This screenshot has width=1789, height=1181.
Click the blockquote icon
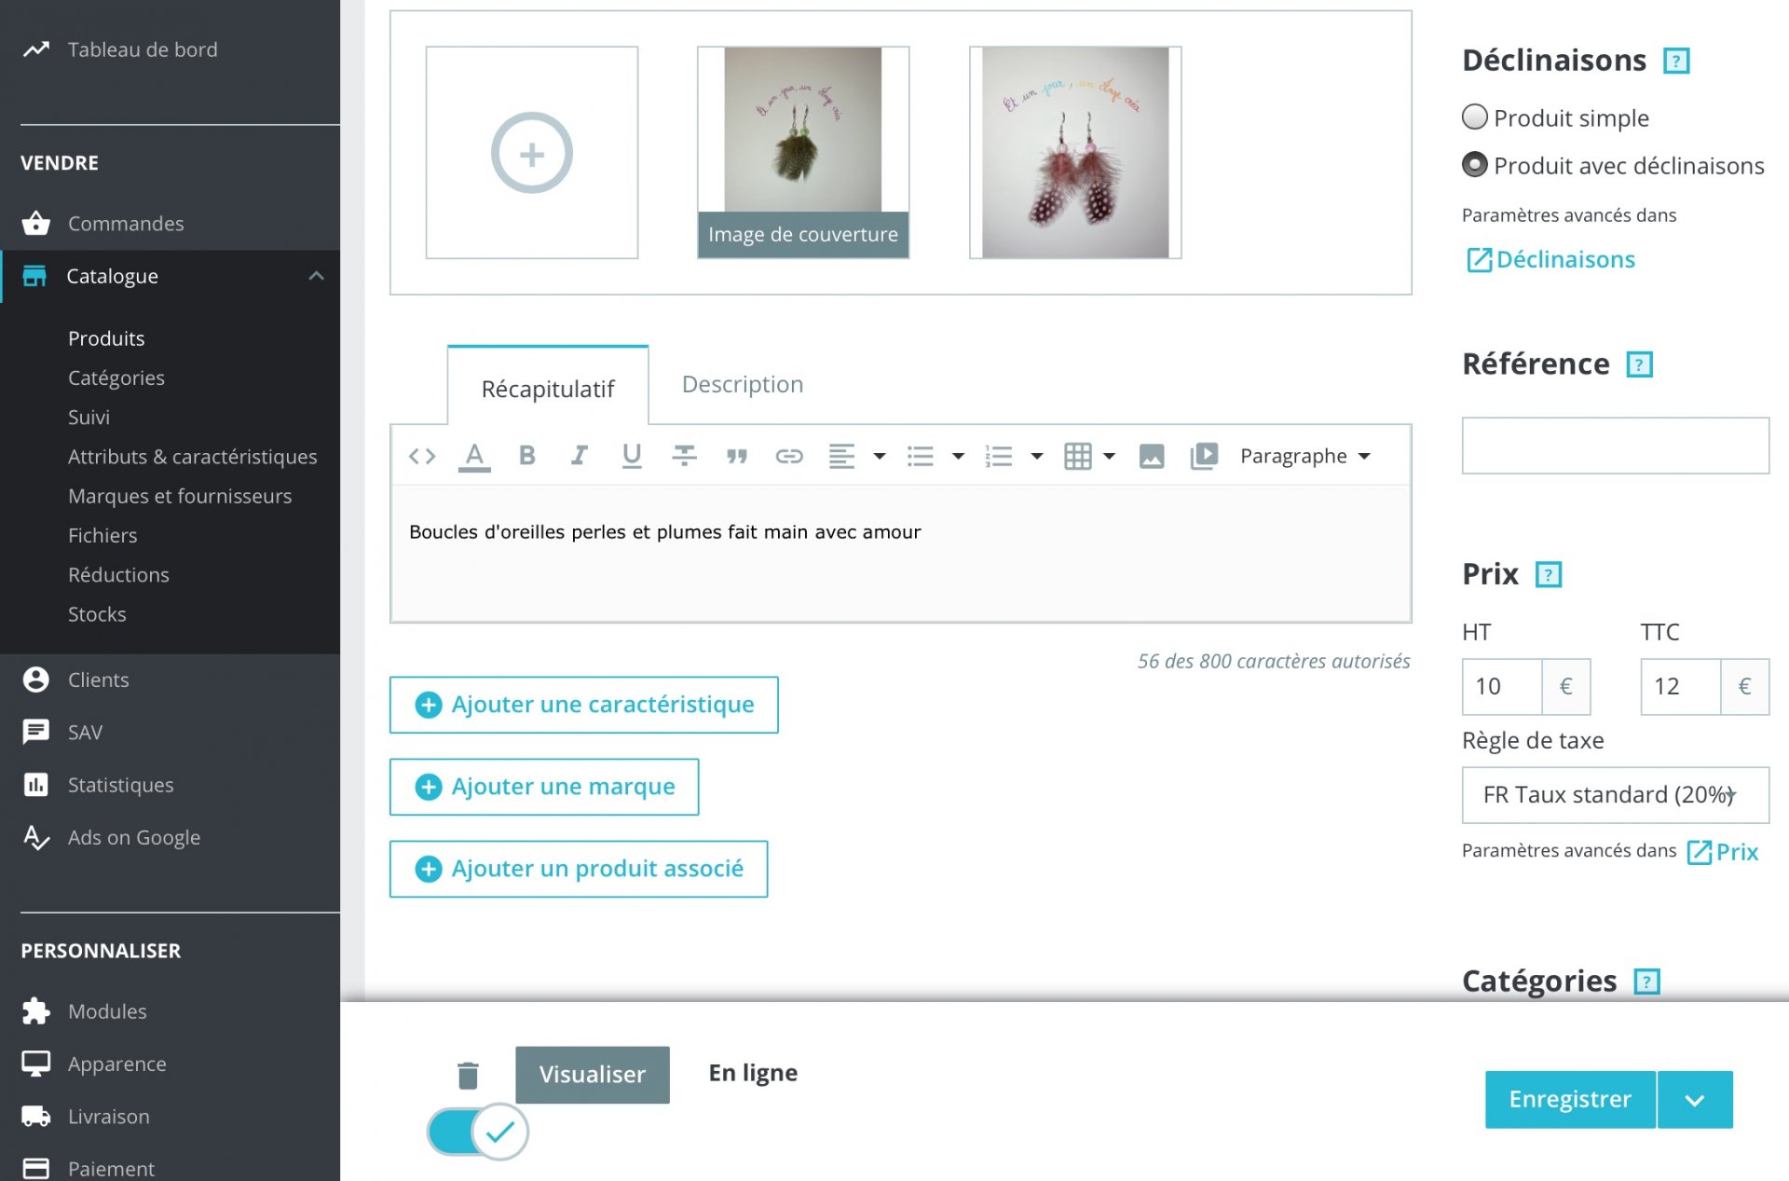click(x=736, y=456)
